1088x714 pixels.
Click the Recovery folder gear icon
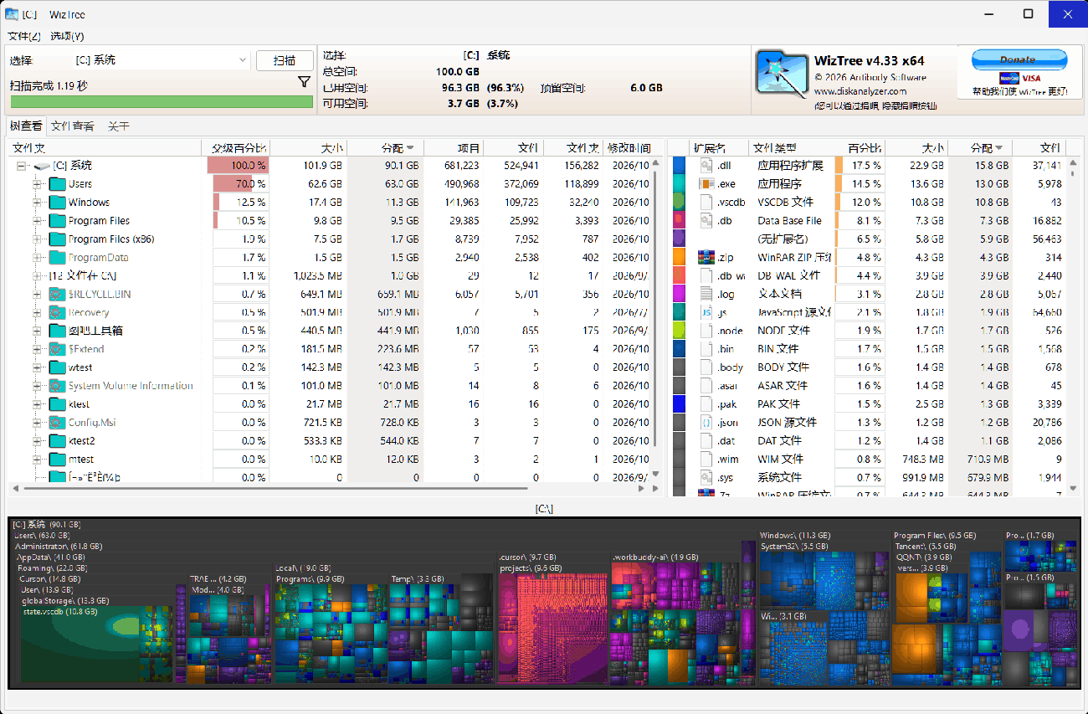pos(57,313)
